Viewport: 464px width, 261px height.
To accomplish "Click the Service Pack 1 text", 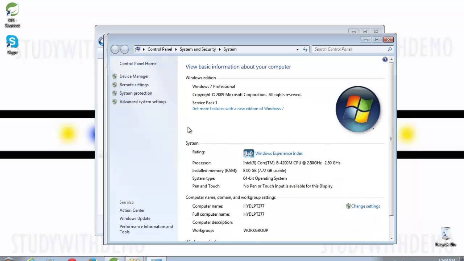I will pyautogui.click(x=205, y=103).
